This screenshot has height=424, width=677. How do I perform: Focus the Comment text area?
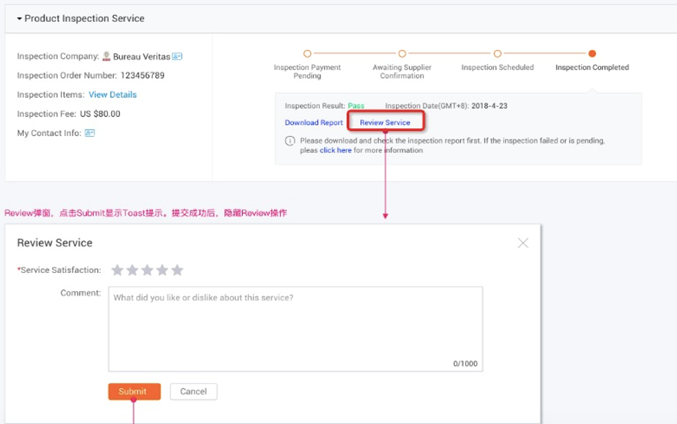tap(296, 329)
